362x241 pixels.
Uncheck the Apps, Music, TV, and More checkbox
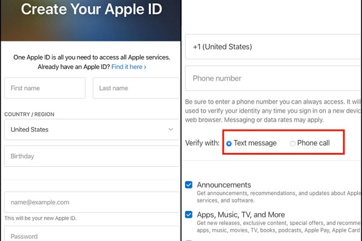pyautogui.click(x=189, y=214)
